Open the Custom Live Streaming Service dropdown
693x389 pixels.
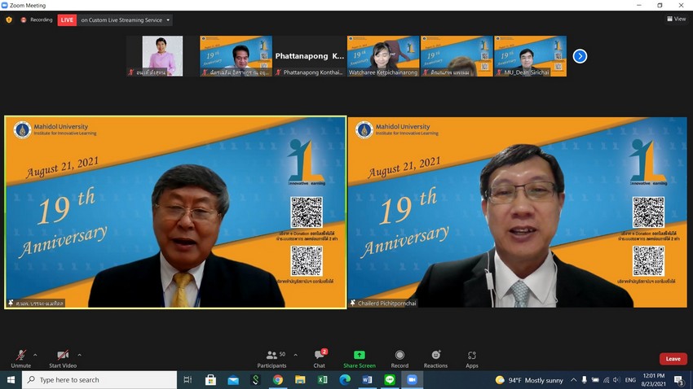point(126,20)
